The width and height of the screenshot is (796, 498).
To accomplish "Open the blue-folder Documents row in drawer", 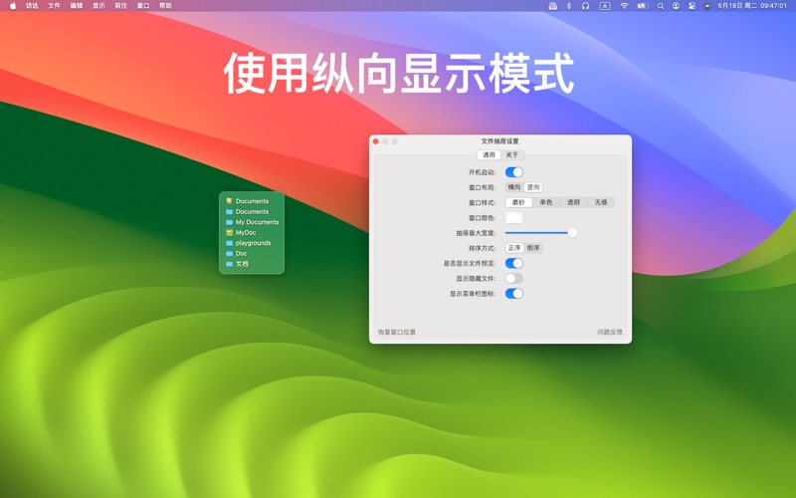I will coord(252,211).
